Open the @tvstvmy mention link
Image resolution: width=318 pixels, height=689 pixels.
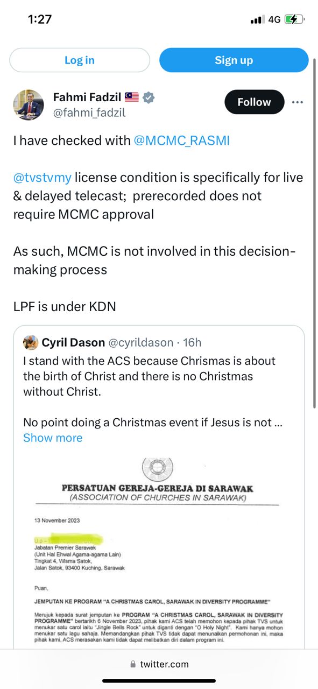pyautogui.click(x=42, y=177)
